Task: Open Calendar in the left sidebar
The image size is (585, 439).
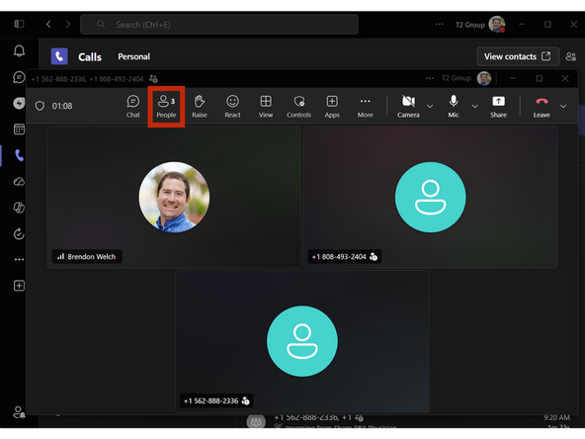Action: (19, 130)
